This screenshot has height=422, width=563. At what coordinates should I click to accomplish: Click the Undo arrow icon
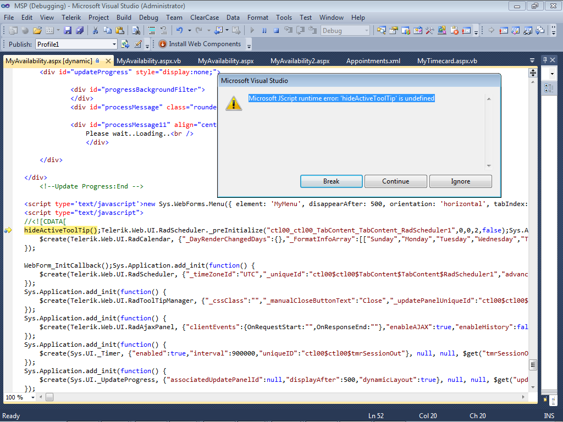[x=179, y=31]
